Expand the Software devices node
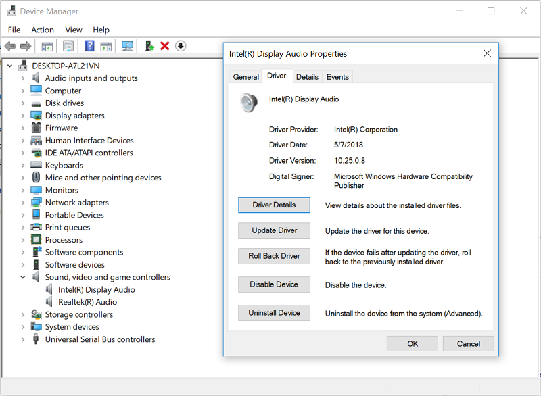The height and width of the screenshot is (396, 541). click(x=23, y=265)
